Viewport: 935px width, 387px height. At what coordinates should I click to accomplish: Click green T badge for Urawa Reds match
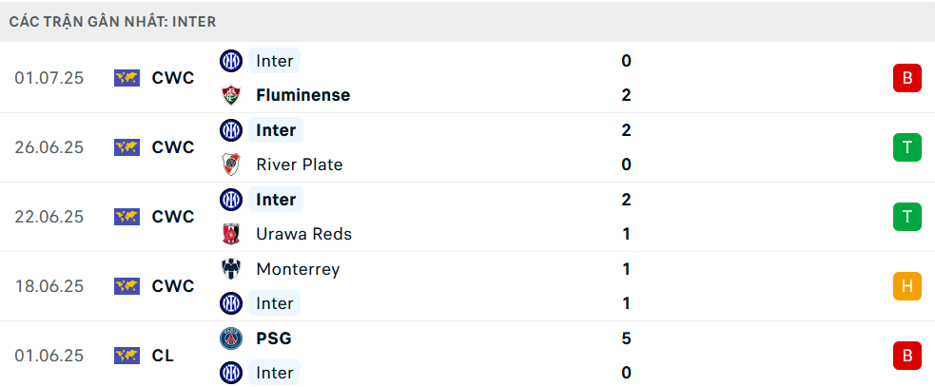907,217
